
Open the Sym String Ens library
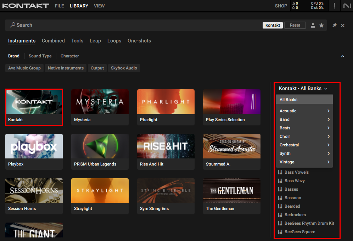166,196
